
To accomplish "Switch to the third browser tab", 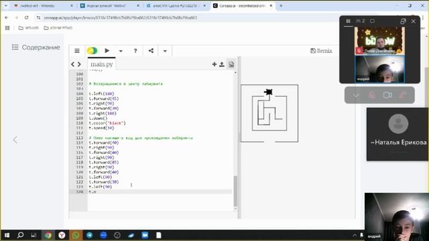I will click(x=176, y=5).
